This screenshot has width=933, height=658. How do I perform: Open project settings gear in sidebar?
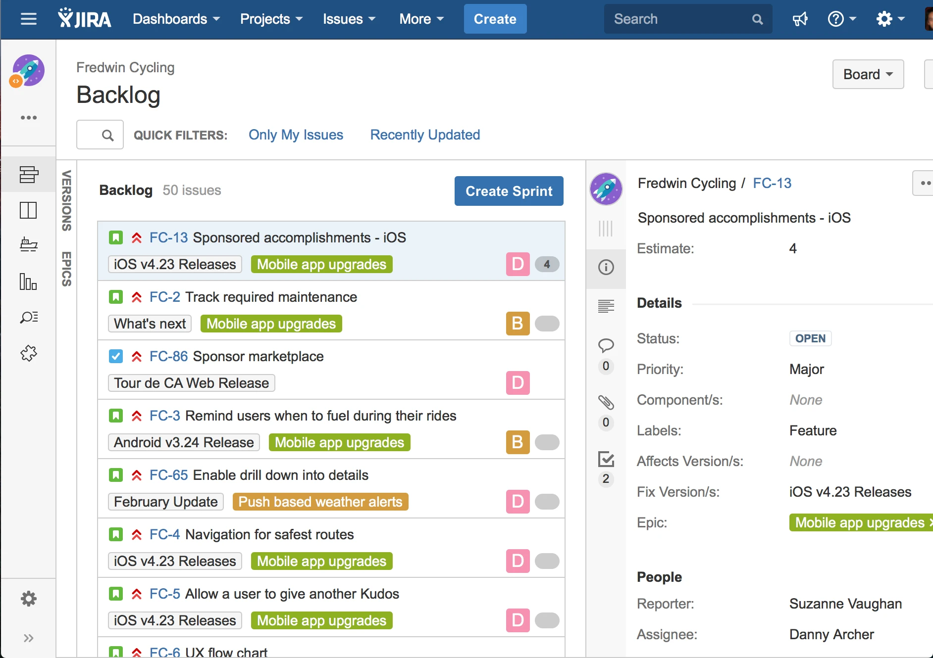pyautogui.click(x=29, y=599)
